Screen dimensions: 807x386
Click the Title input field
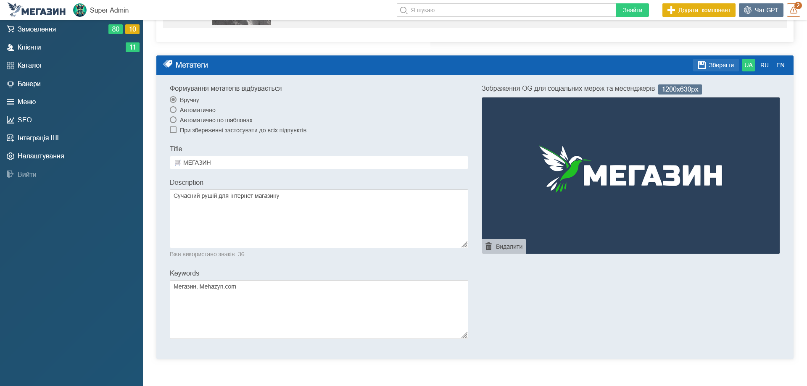point(319,163)
